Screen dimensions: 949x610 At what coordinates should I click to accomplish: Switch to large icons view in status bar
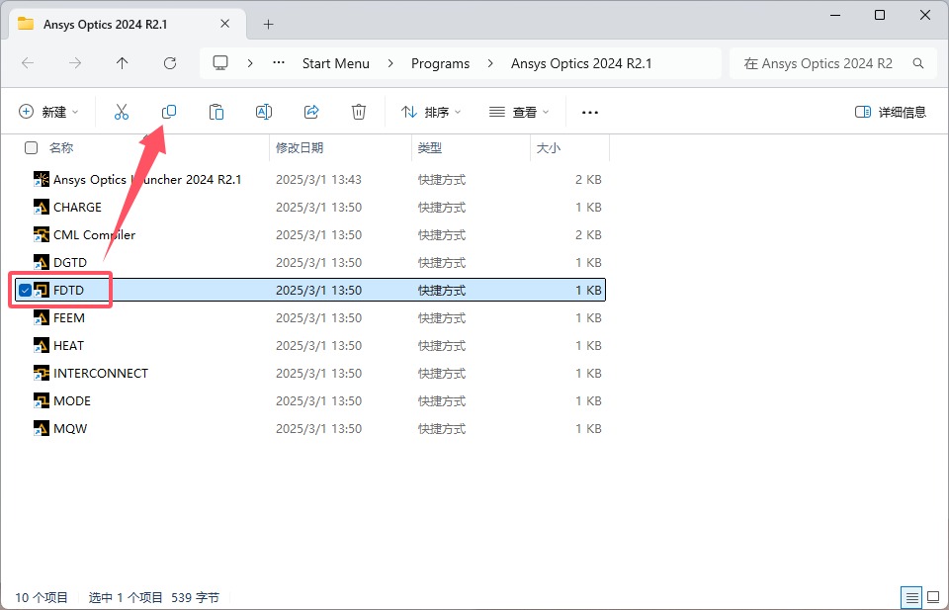tap(932, 598)
